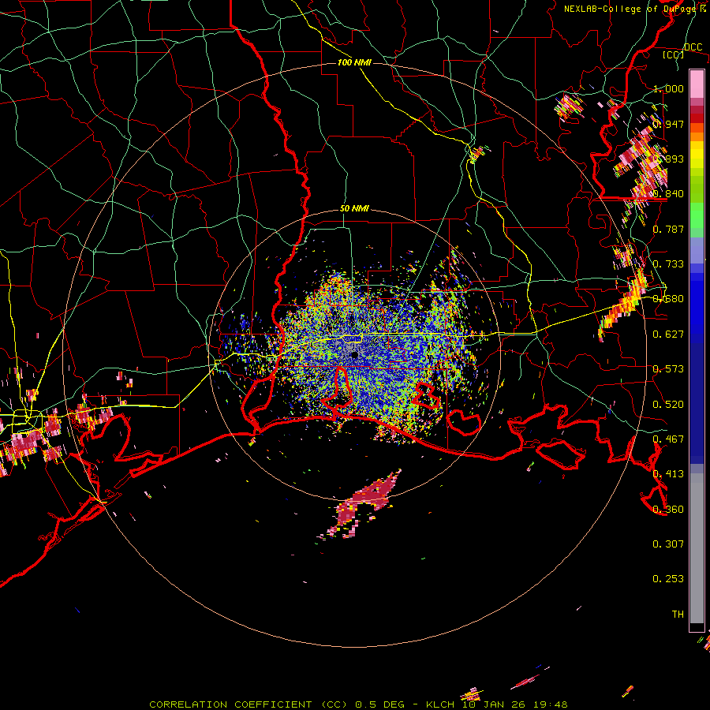Click the TH threshold legend label

[678, 614]
